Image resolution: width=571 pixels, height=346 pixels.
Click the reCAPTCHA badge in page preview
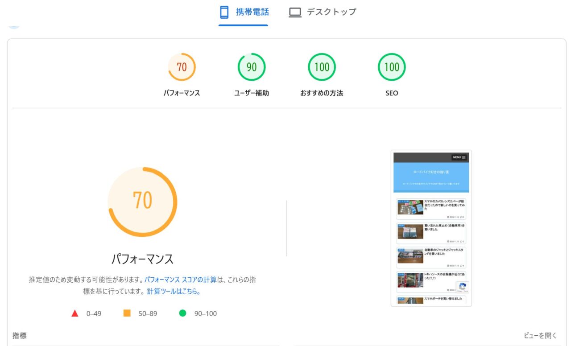(462, 287)
